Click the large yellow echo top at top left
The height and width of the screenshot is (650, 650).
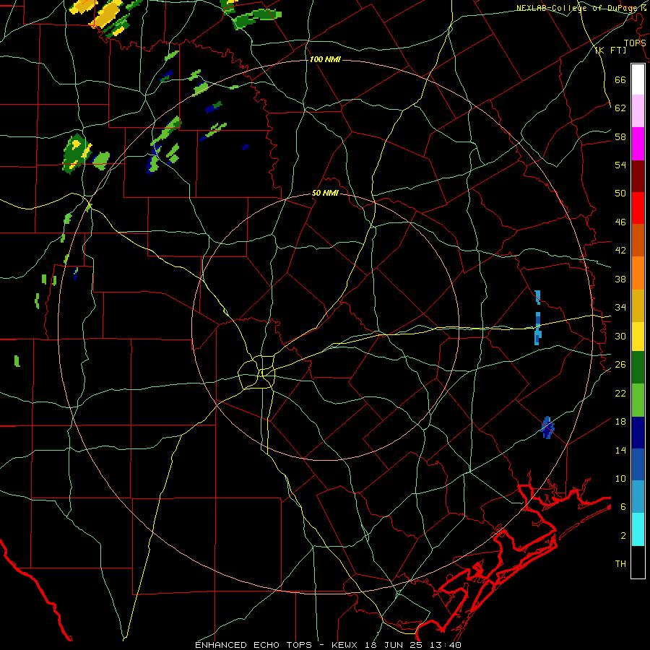[107, 16]
